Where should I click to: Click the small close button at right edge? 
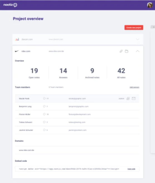[153, 27]
